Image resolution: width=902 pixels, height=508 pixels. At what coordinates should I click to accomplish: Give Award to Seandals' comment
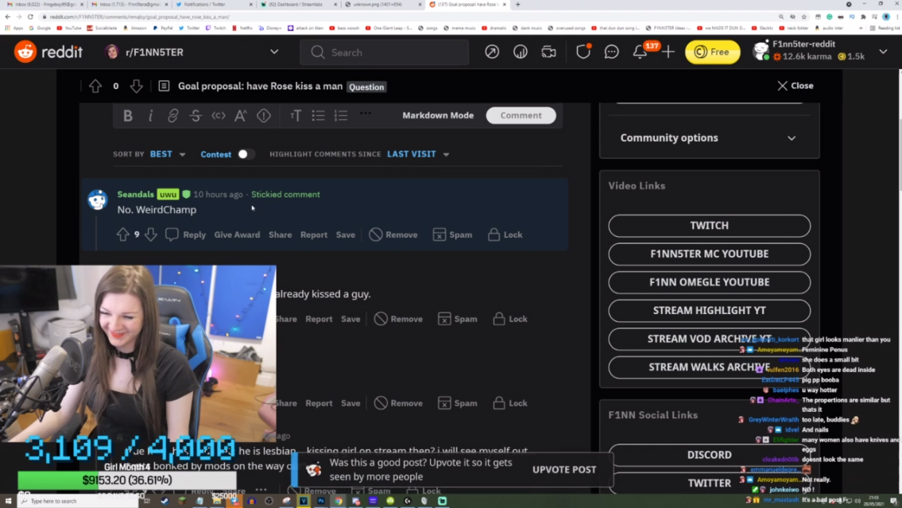pyautogui.click(x=237, y=235)
